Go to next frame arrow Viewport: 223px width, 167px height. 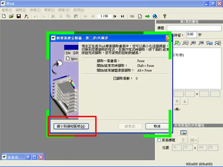[x=115, y=16]
